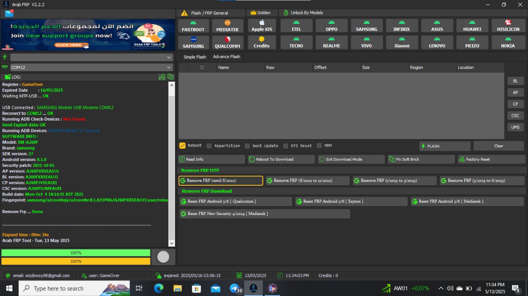Open the FASTBOOT flash section

tap(193, 26)
